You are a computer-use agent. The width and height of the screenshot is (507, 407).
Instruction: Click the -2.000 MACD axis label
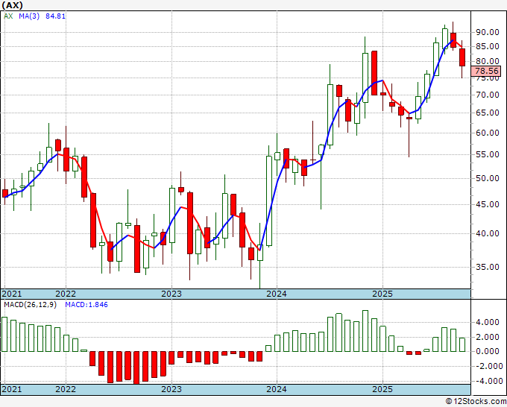488,366
